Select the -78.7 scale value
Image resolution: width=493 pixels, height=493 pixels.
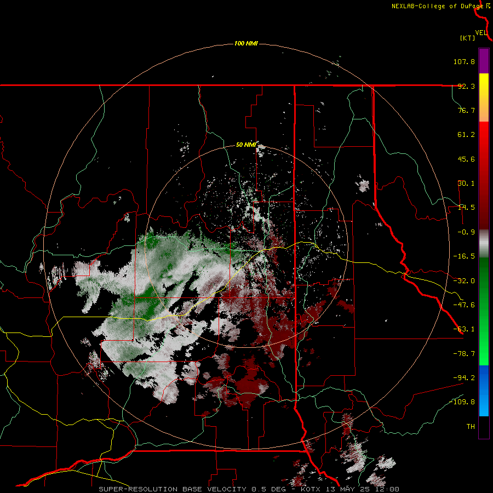[x=464, y=354]
